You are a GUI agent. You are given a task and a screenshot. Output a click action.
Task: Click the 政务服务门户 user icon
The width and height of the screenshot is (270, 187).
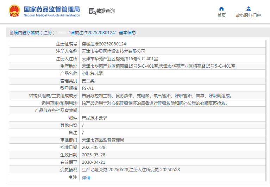point(249,8)
